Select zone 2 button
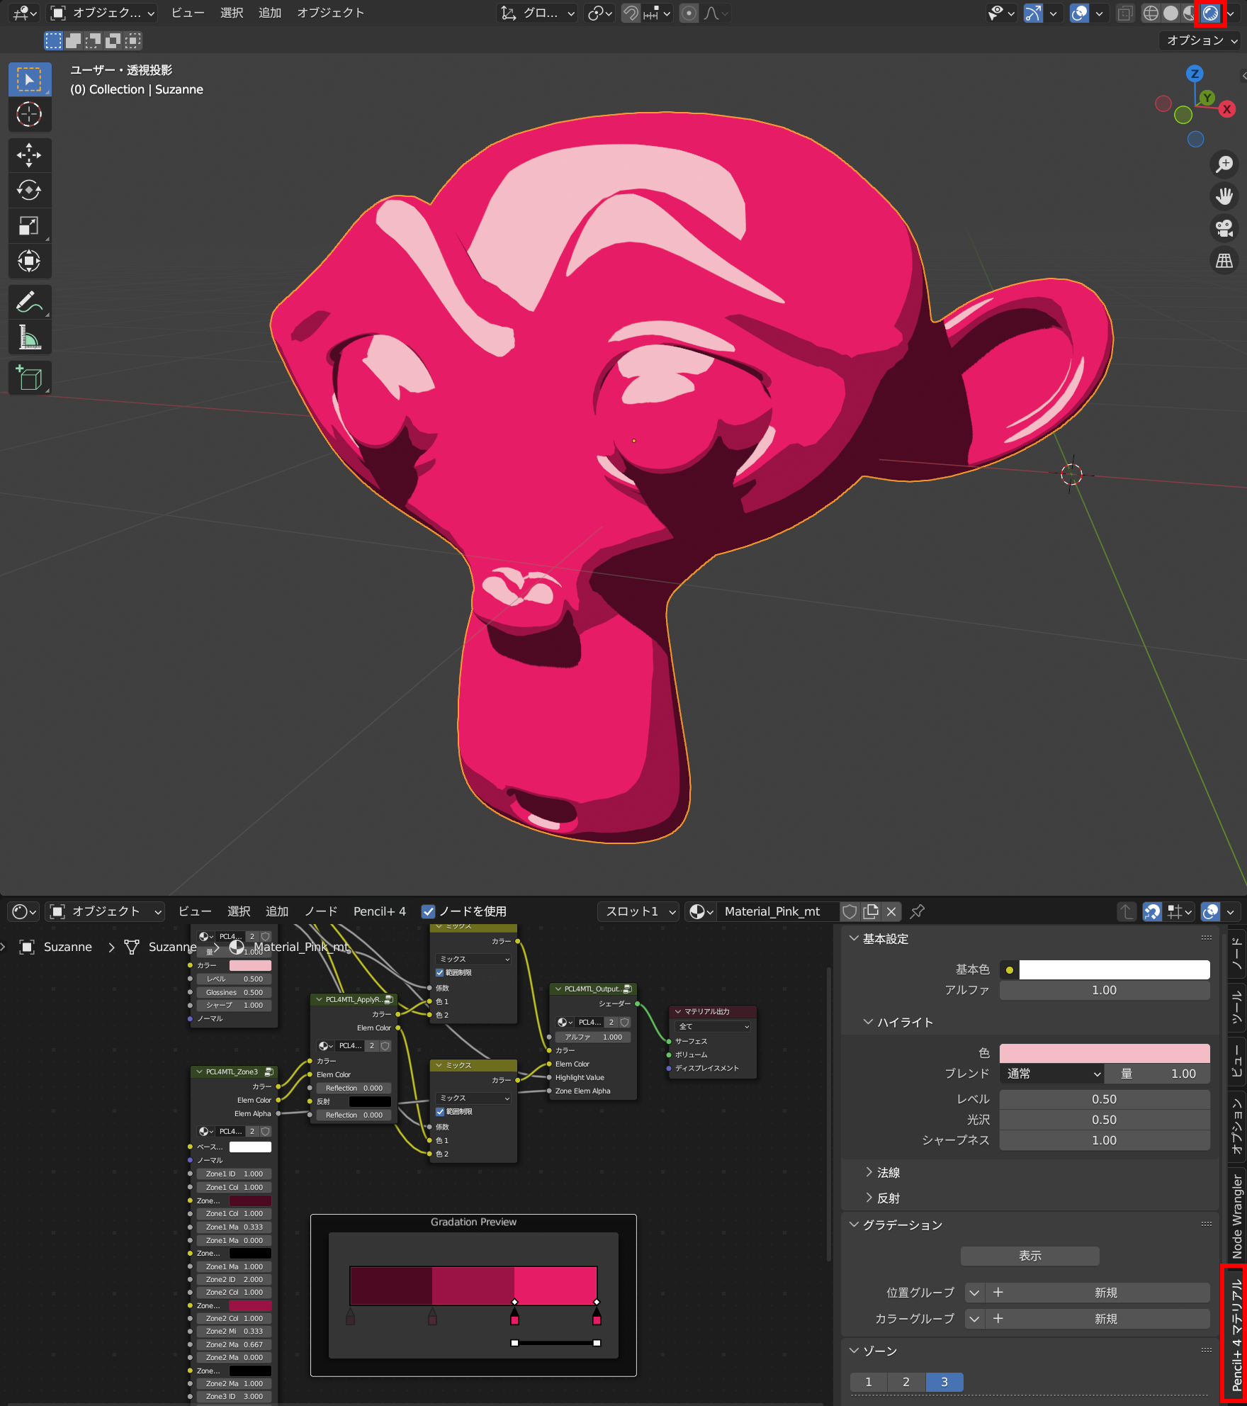The width and height of the screenshot is (1247, 1406). point(905,1382)
